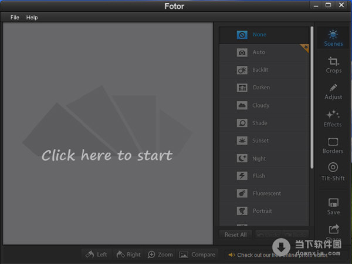This screenshot has width=352, height=264.
Task: Open the Effects panel
Action: click(333, 119)
